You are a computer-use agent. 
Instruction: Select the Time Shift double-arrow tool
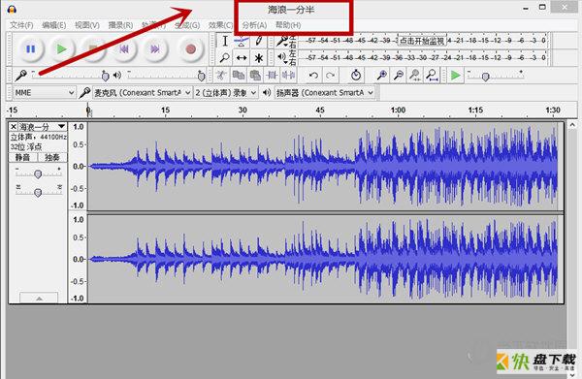coord(242,57)
